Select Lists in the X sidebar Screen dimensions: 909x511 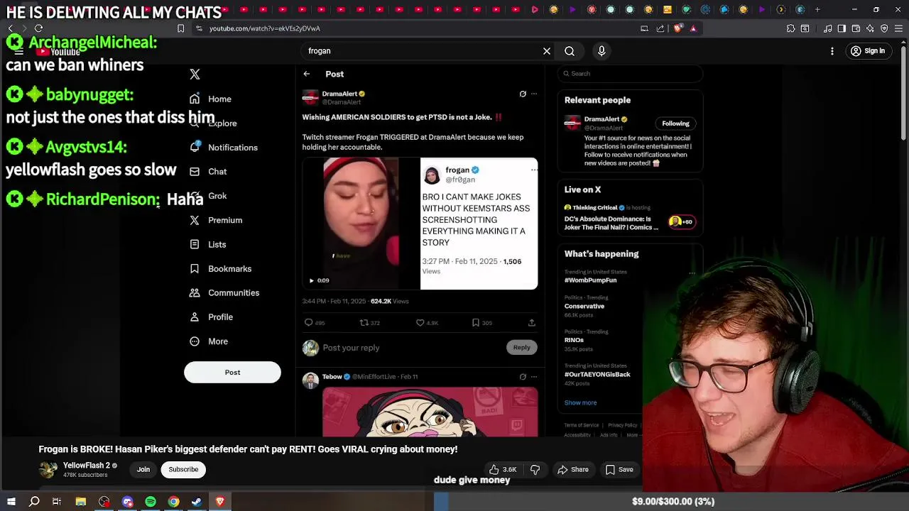(x=209, y=244)
